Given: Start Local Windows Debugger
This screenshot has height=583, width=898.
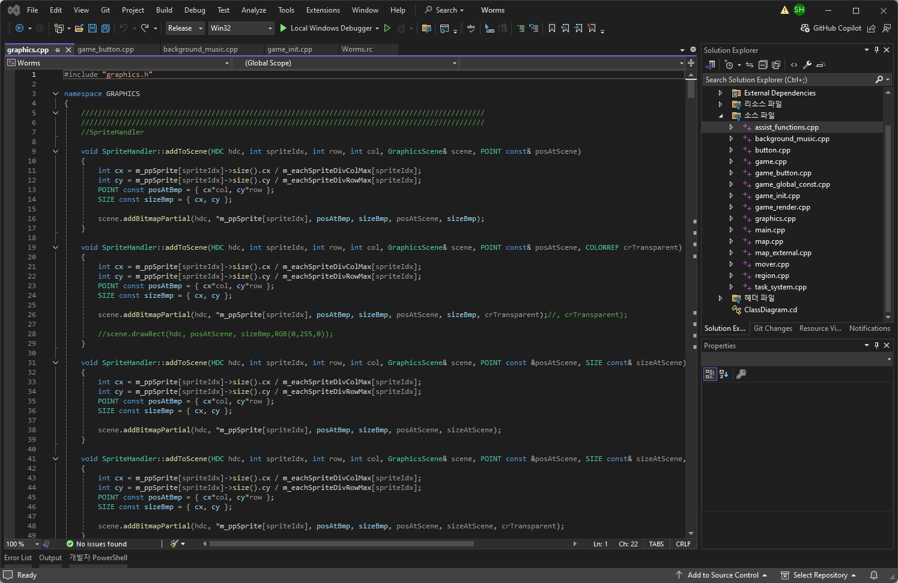Looking at the screenshot, I should pos(330,28).
